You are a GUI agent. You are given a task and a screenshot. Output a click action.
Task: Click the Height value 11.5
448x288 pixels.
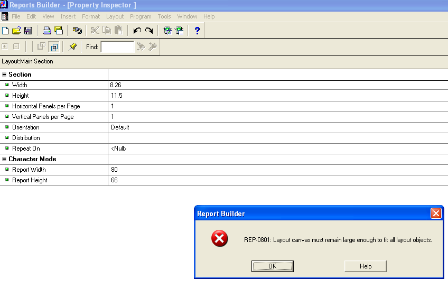[117, 96]
